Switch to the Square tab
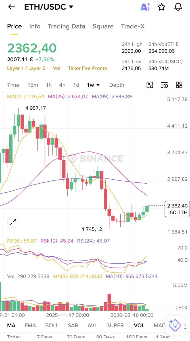Image resolution: width=190 pixels, height=341 pixels. pos(103,26)
